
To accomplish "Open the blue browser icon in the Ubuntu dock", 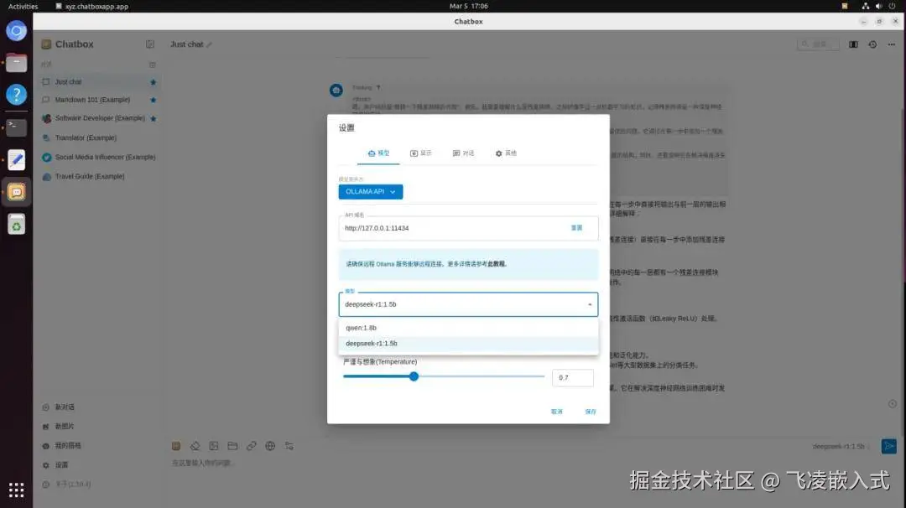I will tap(16, 30).
